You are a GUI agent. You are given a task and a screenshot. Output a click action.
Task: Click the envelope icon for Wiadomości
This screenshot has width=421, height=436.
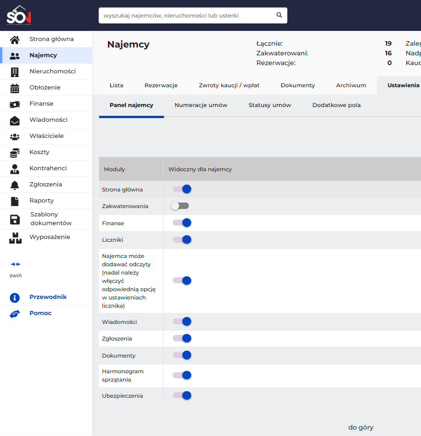click(15, 120)
